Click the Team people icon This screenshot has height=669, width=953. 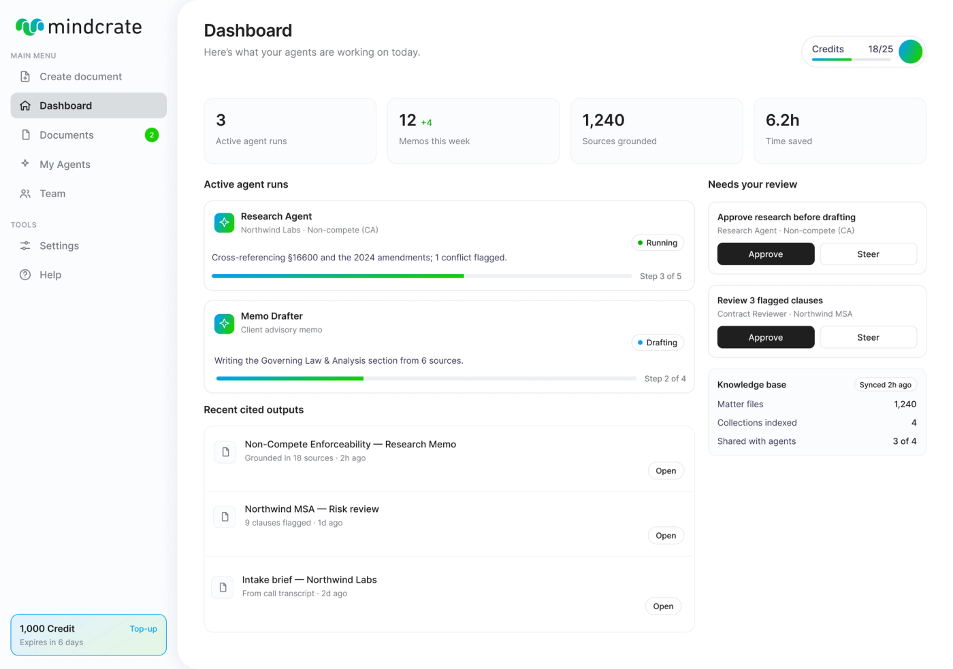25,194
